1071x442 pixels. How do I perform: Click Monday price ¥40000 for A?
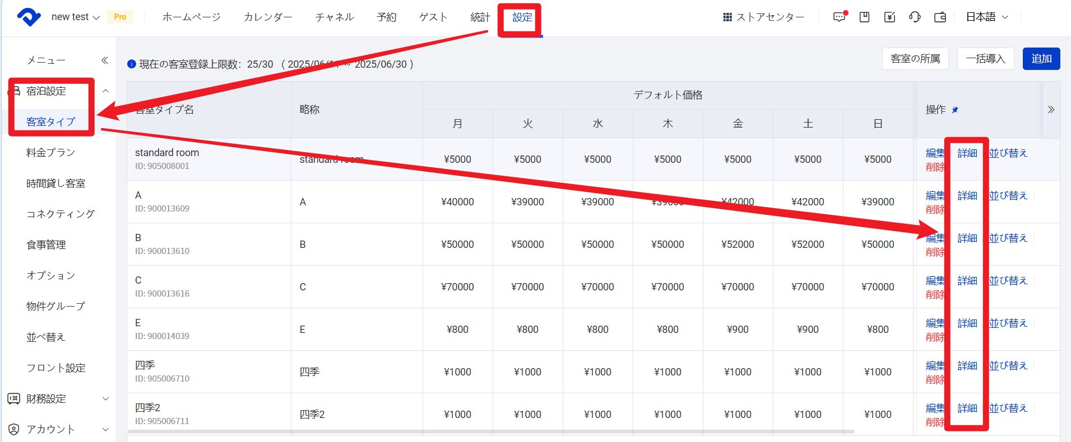tap(457, 202)
